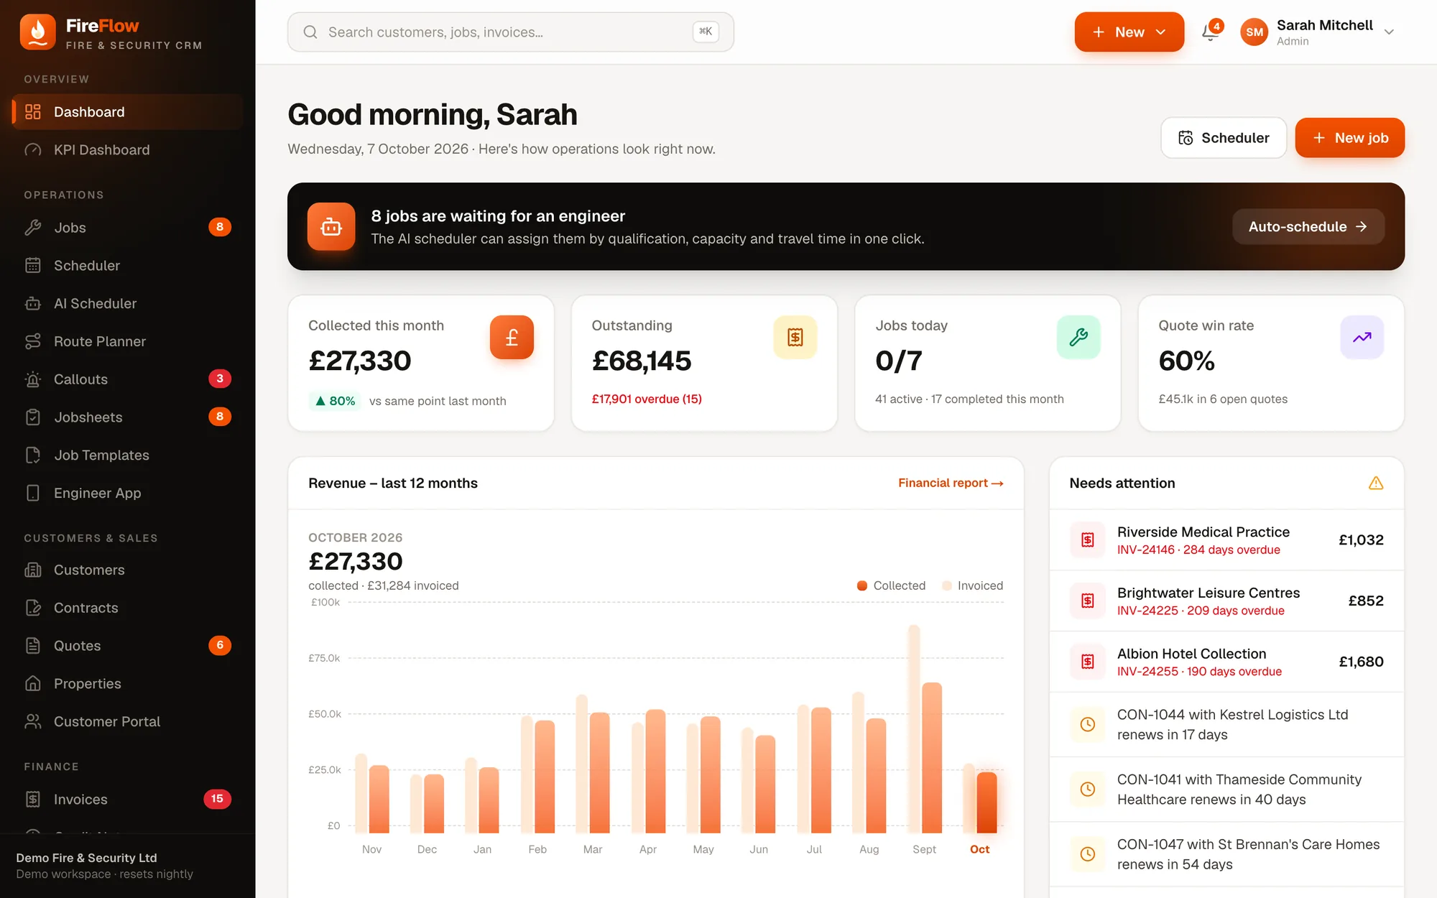Click '41 active · 17 completed this month'

click(x=969, y=399)
